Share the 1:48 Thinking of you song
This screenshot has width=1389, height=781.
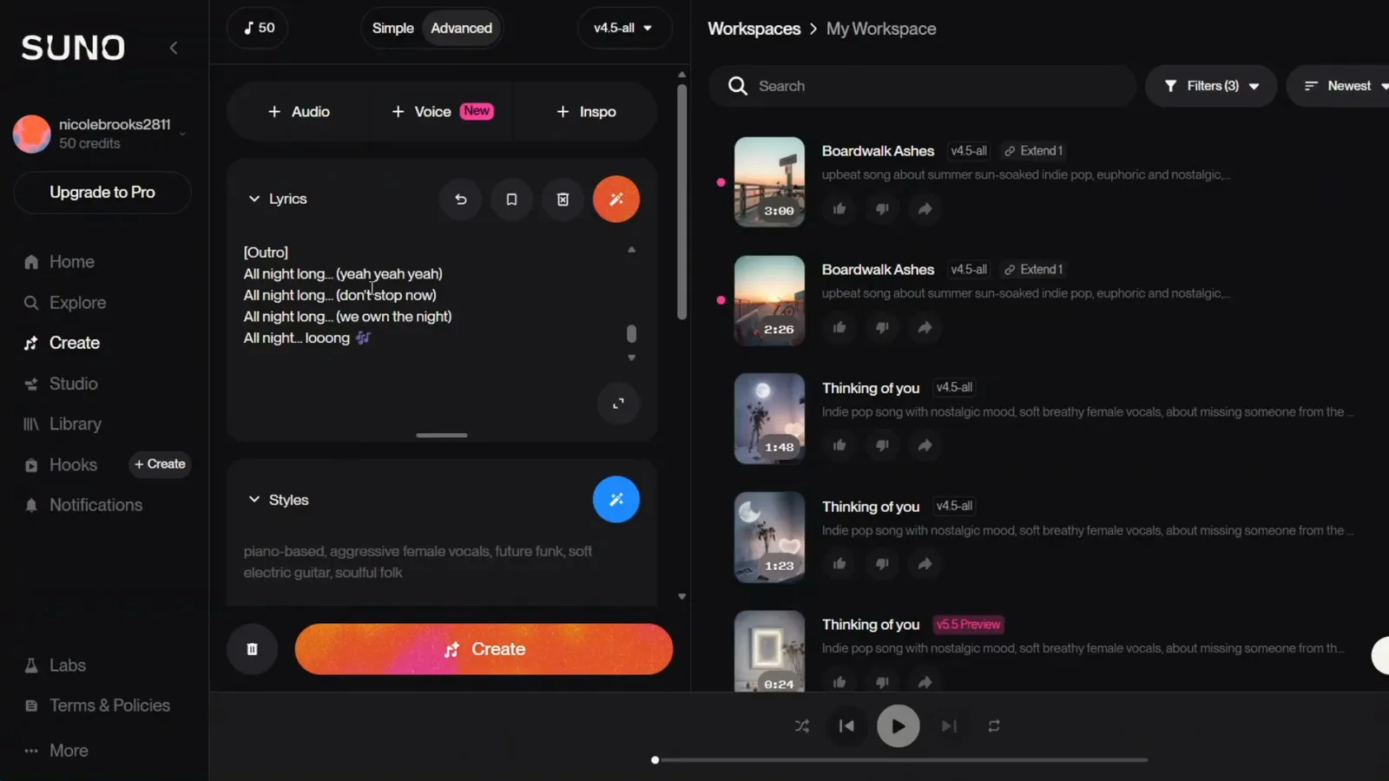(x=925, y=445)
